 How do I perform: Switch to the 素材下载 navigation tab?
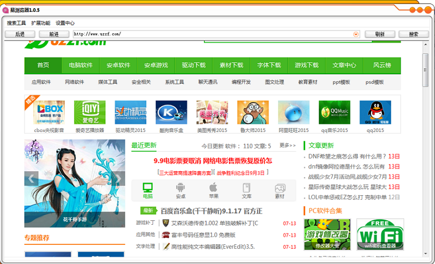tap(231, 65)
